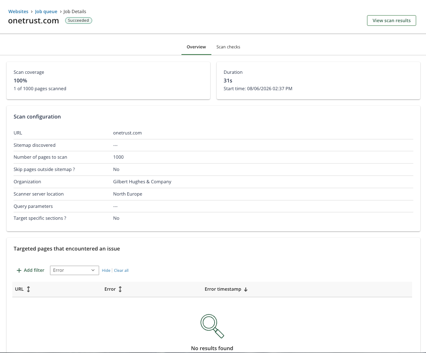Viewport: 426px width, 353px height.
Task: Click the onetrust.com URL value in configuration
Action: [127, 133]
